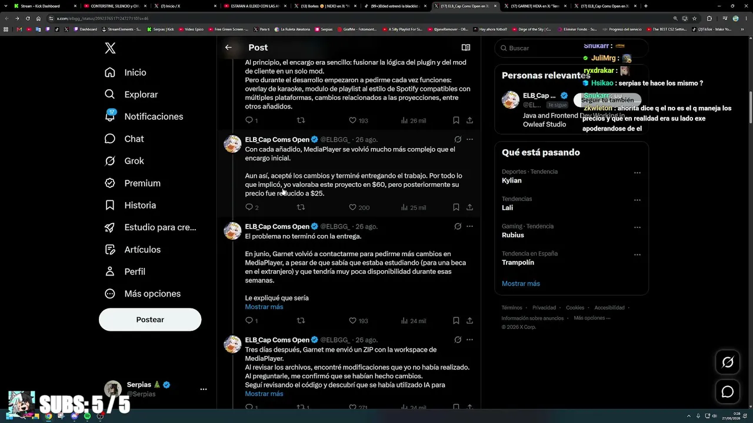The height and width of the screenshot is (423, 753).
Task: Click the Spotify icon in the taskbar
Action: (x=87, y=417)
